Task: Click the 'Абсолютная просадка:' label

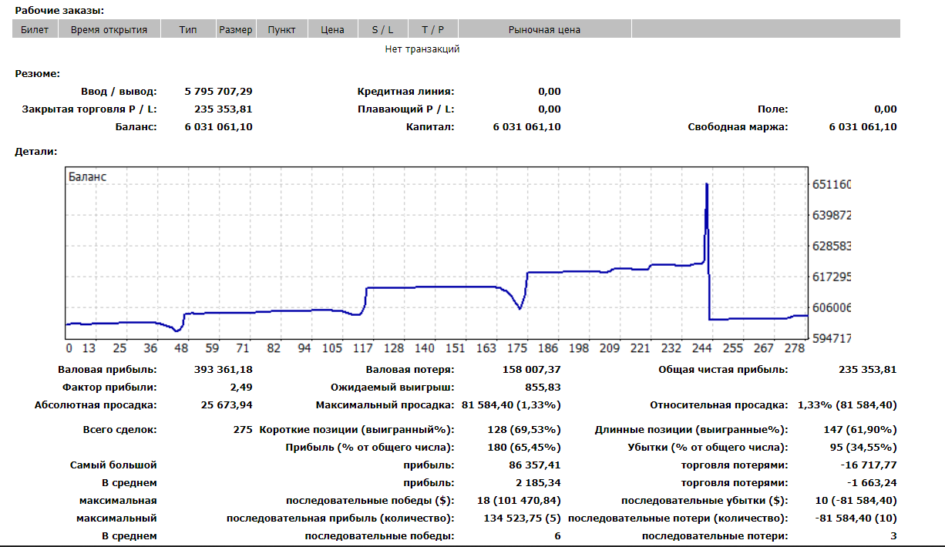Action: [x=96, y=404]
